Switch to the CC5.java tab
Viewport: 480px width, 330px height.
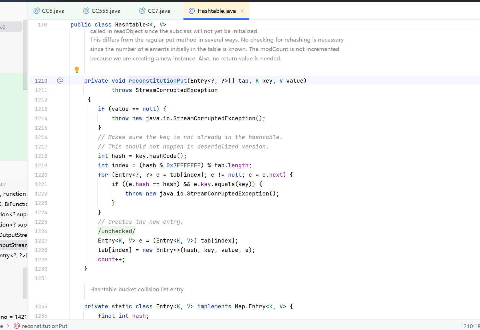point(53,11)
